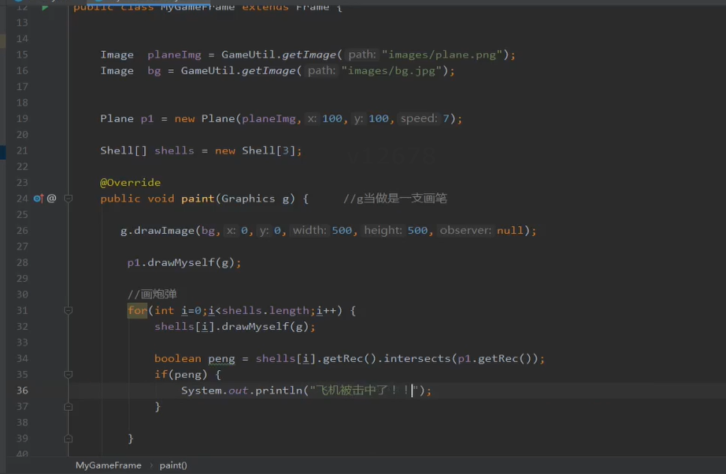Click the "images/plane.png" string
Viewport: 726px width, 474px height.
click(443, 54)
